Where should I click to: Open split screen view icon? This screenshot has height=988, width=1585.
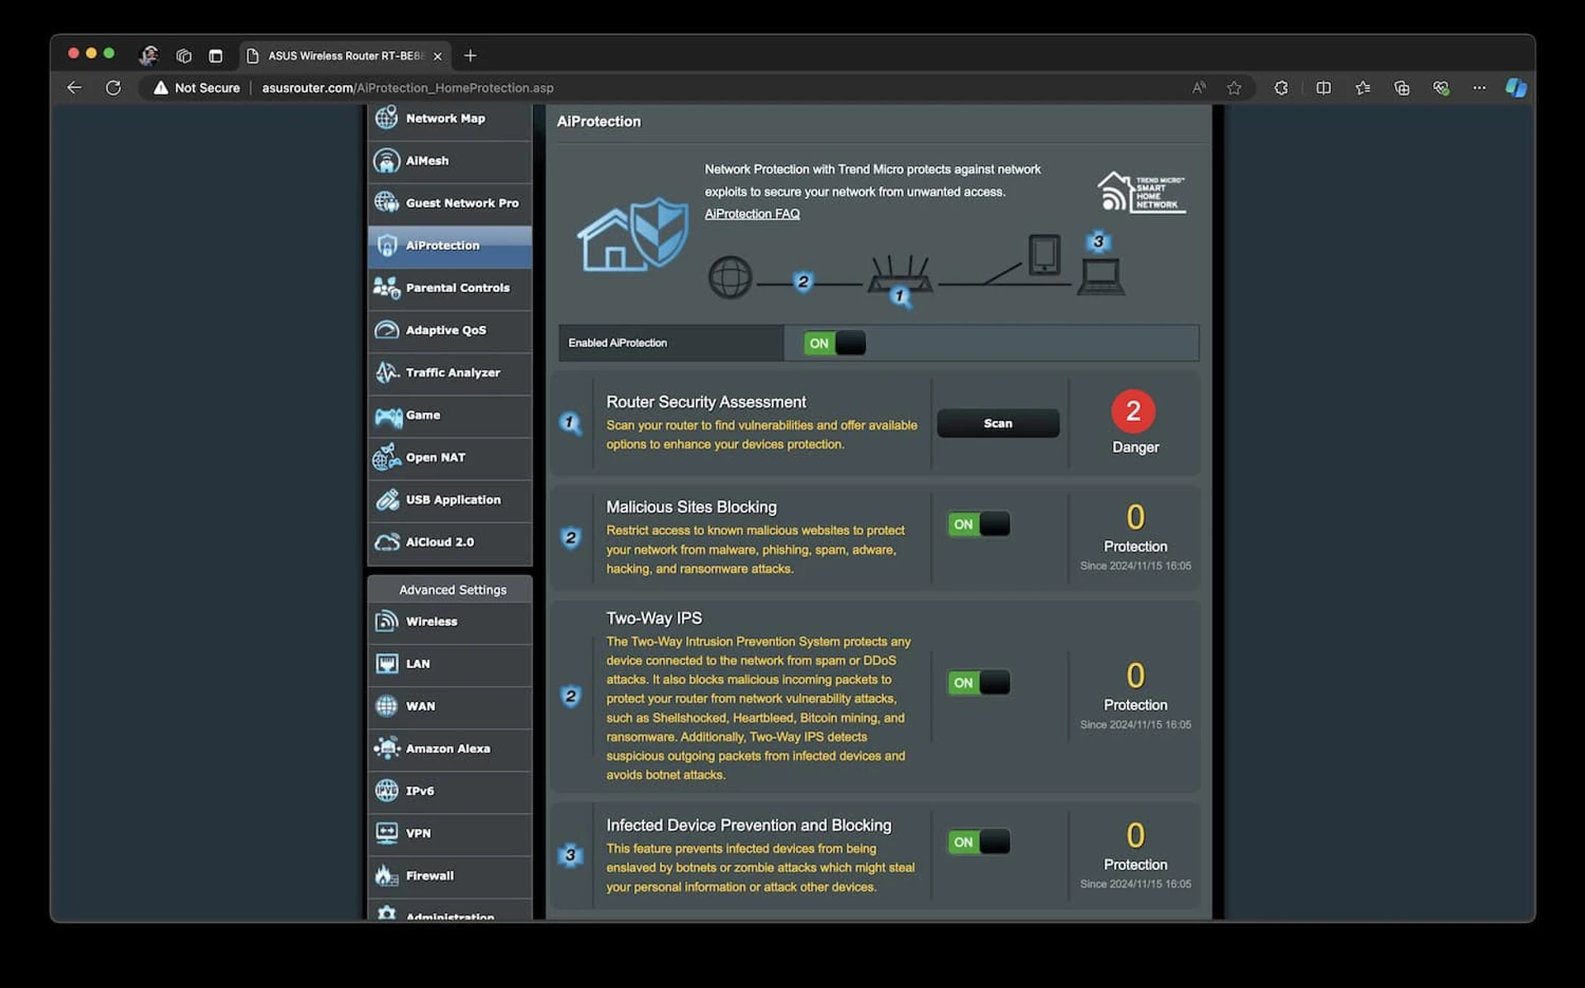[1323, 87]
